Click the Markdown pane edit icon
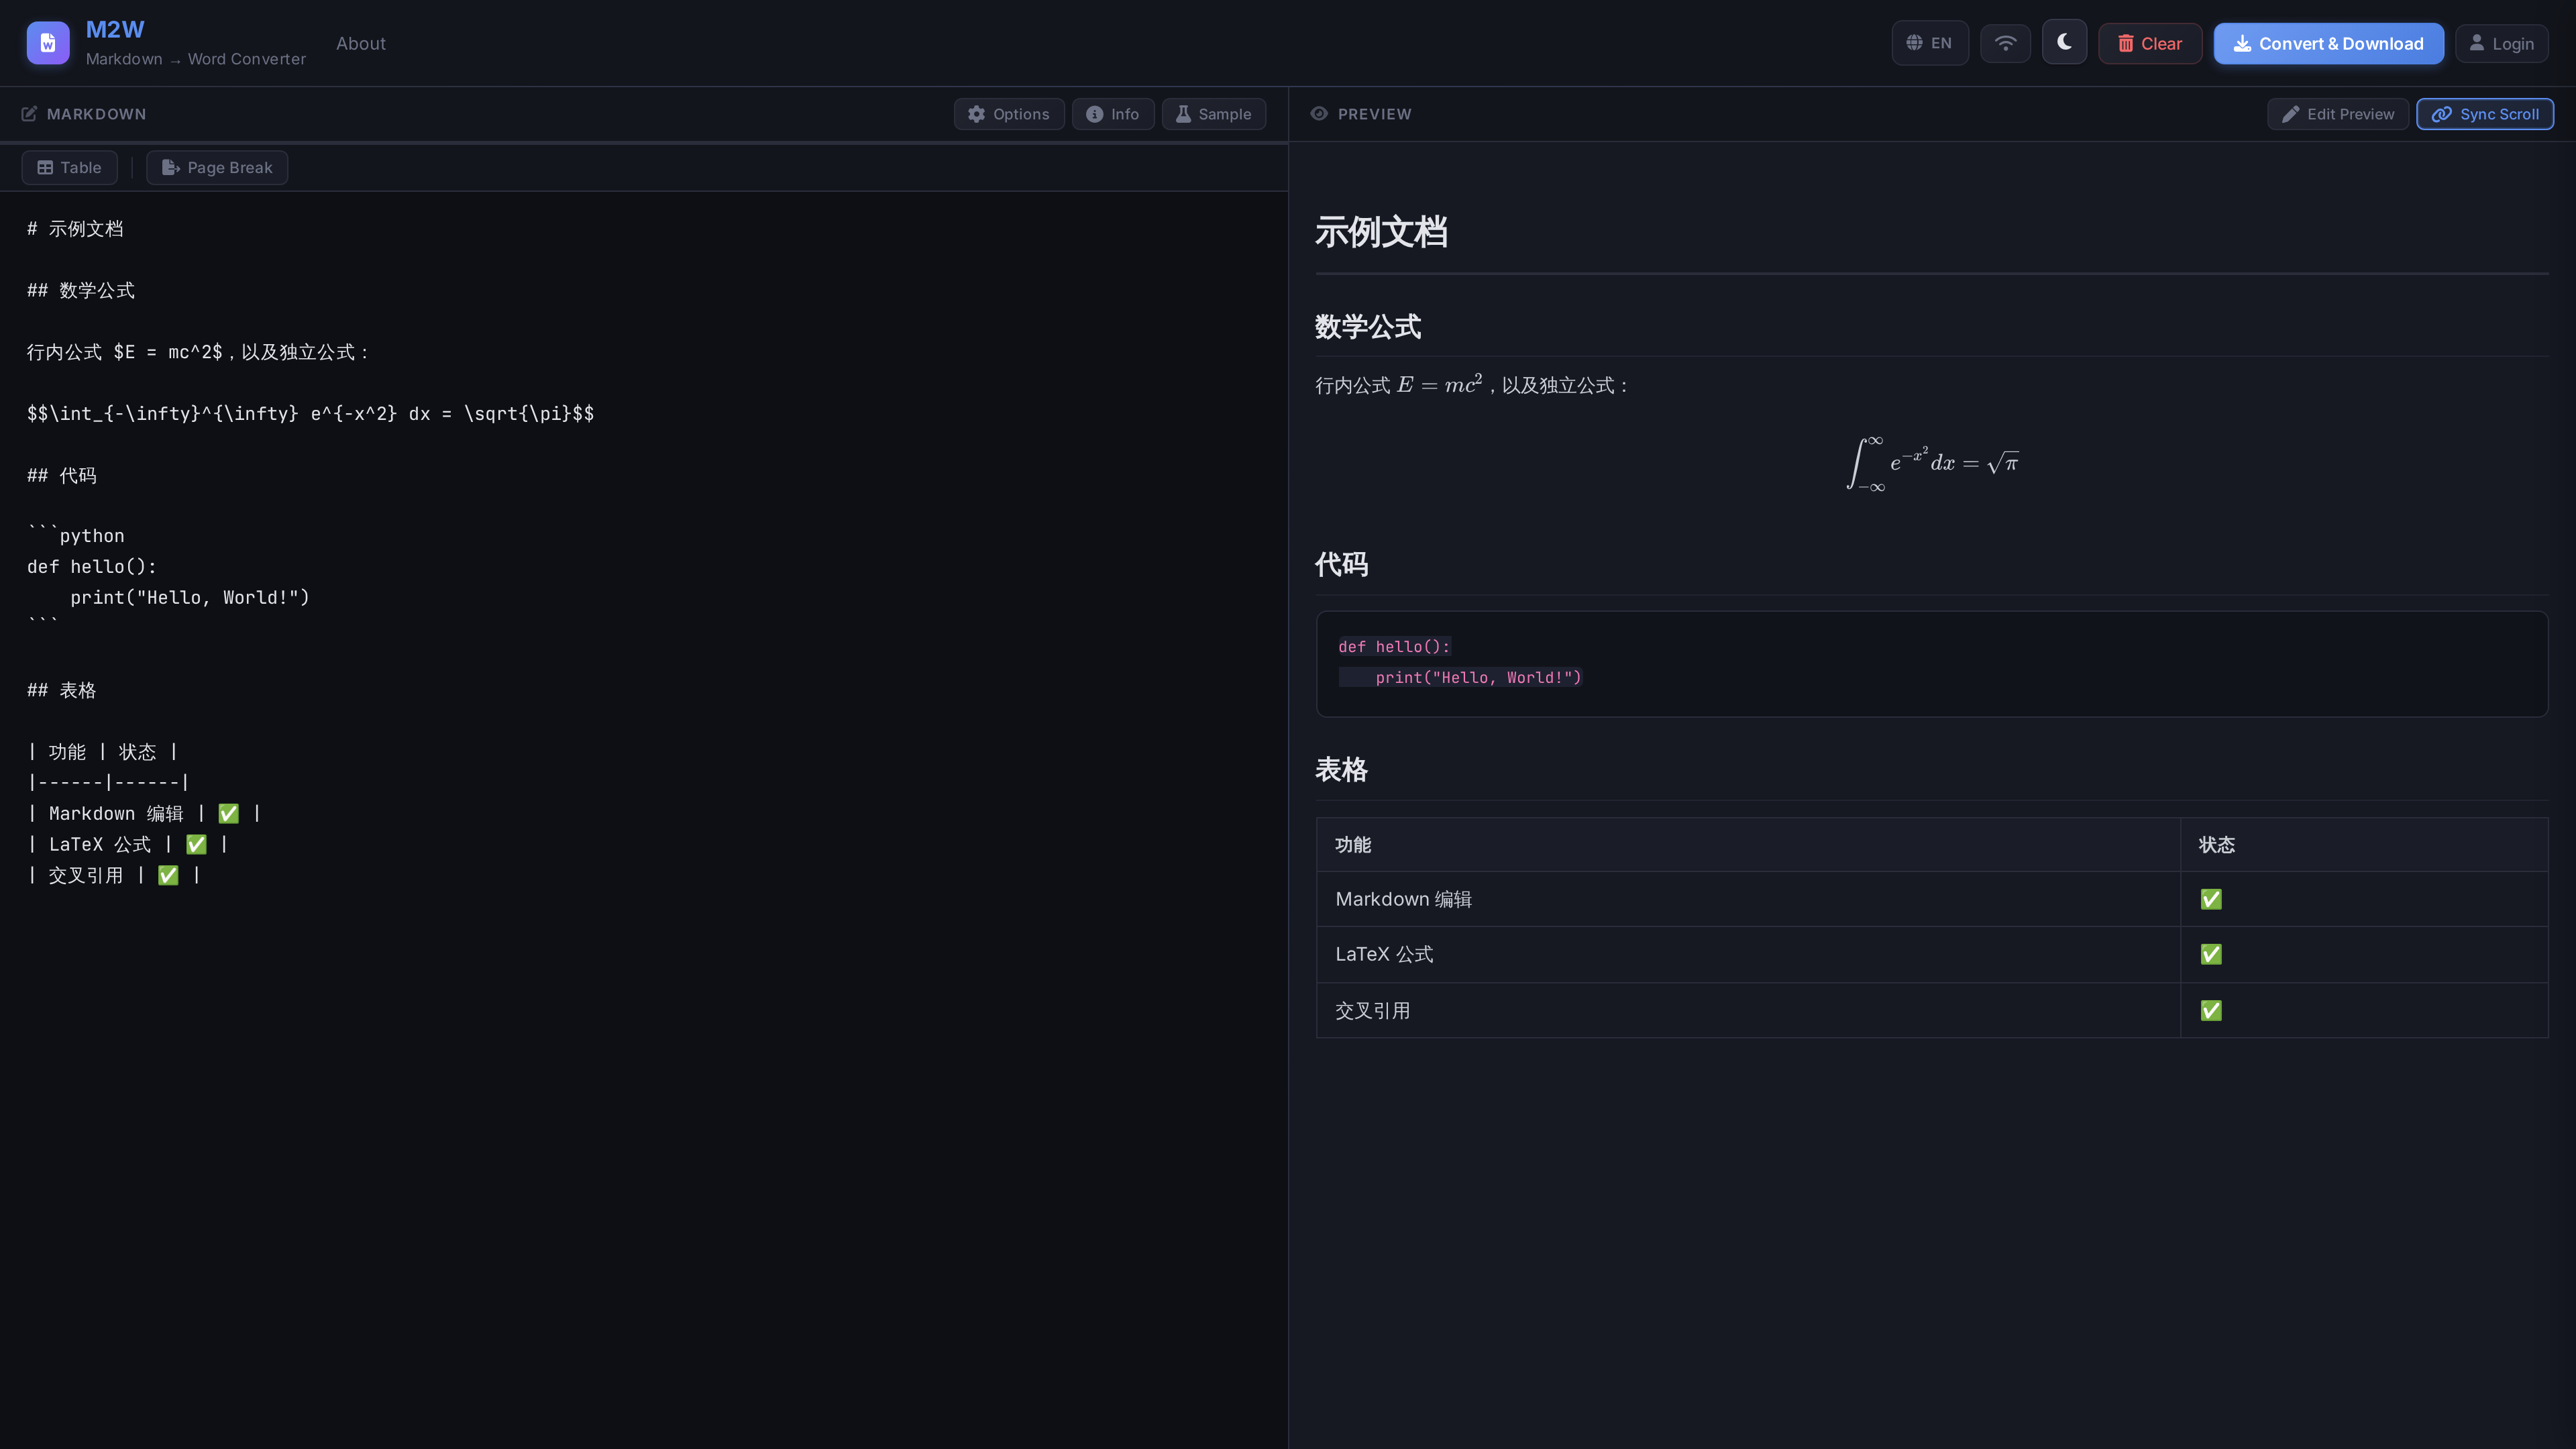The width and height of the screenshot is (2576, 1449). point(29,114)
